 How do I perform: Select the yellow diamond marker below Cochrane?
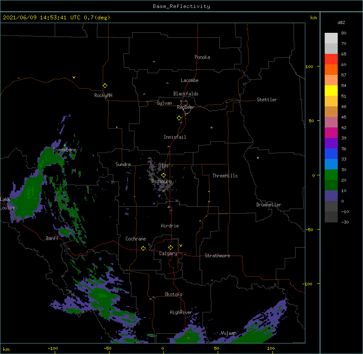(143, 248)
